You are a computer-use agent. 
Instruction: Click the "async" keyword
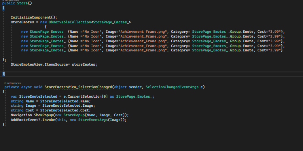[x=27, y=87]
